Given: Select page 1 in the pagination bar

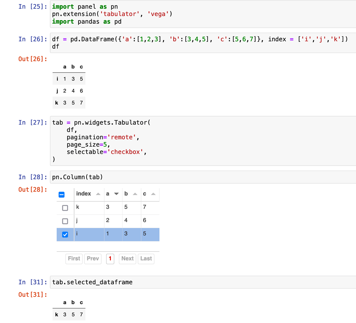Looking at the screenshot, I should pos(110,259).
